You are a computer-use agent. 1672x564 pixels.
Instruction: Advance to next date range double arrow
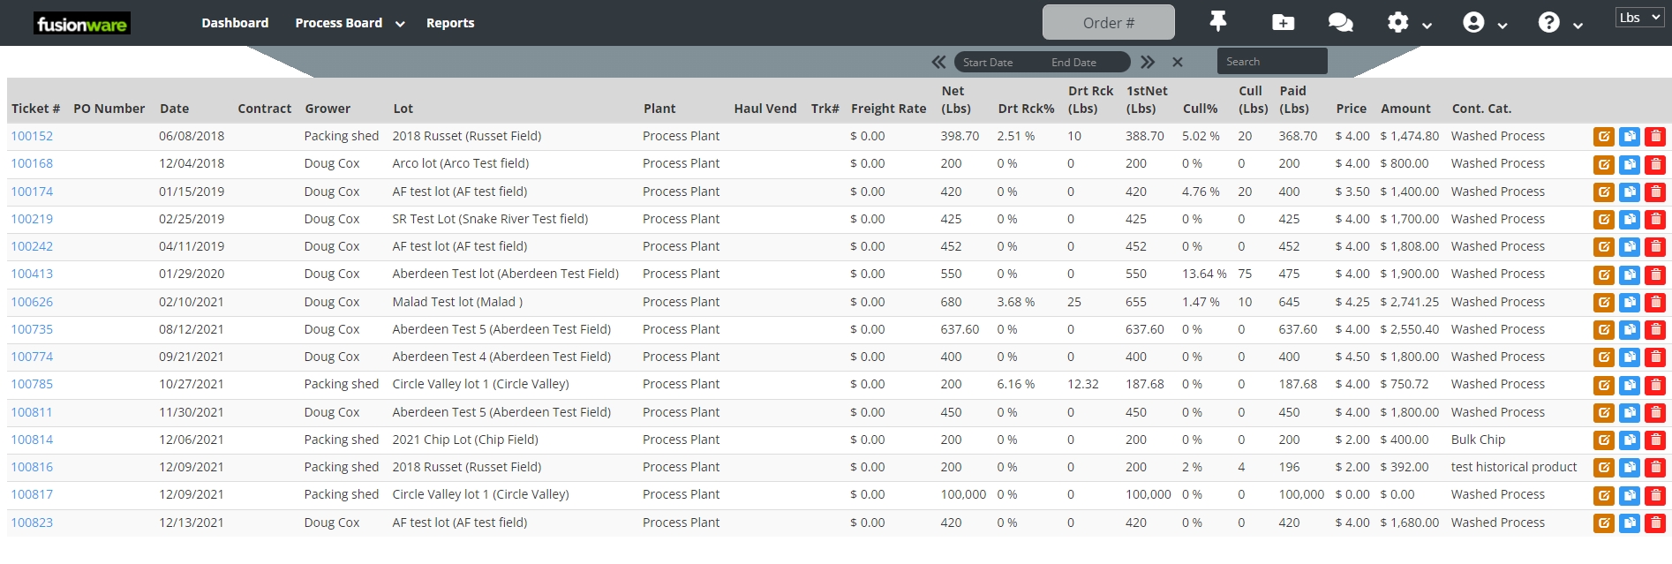1147,62
